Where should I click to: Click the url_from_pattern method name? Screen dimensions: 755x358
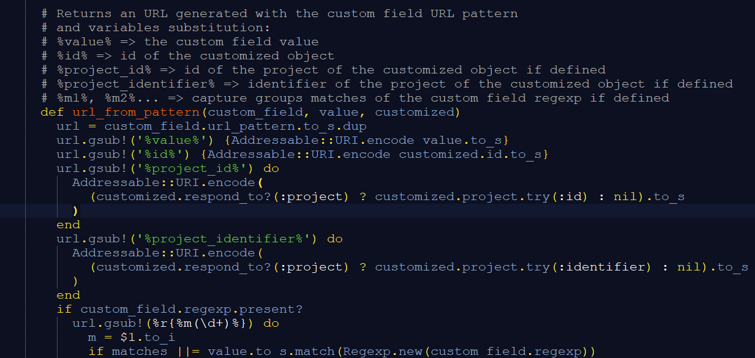coord(137,112)
